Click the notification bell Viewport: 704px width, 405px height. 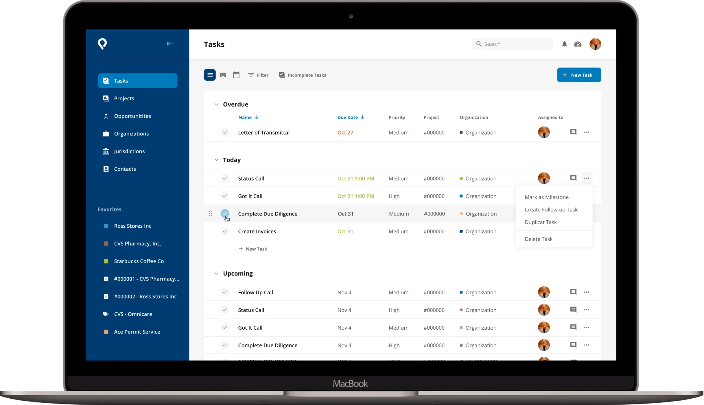564,44
